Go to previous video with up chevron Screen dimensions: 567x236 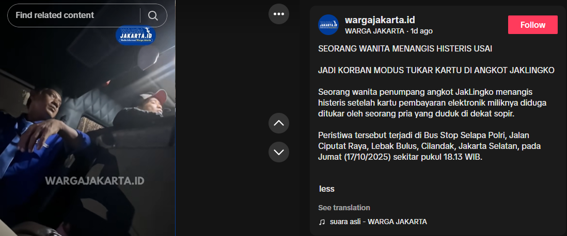click(x=279, y=123)
